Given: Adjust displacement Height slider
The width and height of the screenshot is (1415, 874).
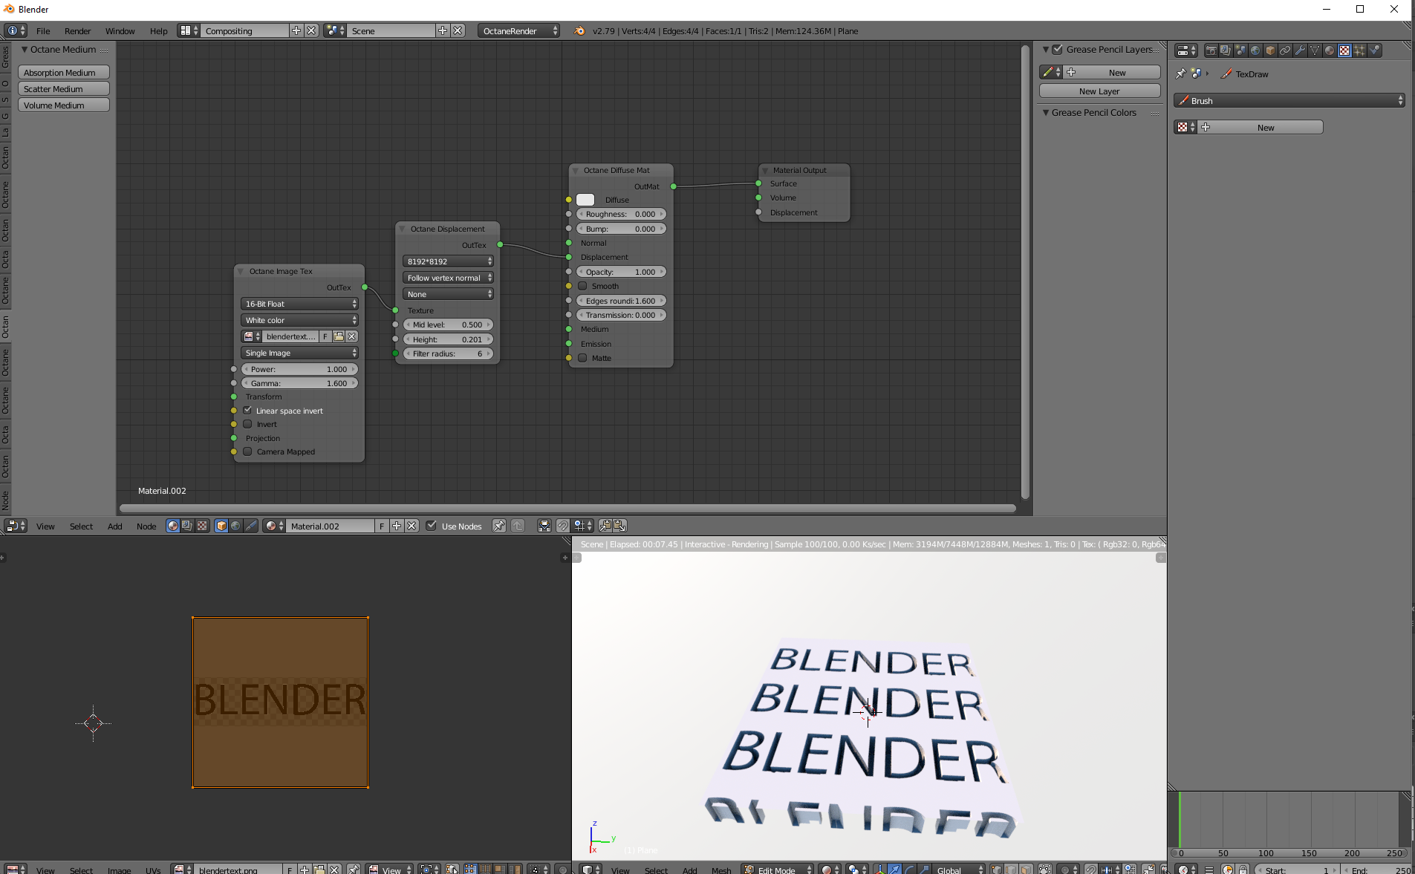Looking at the screenshot, I should point(448,339).
